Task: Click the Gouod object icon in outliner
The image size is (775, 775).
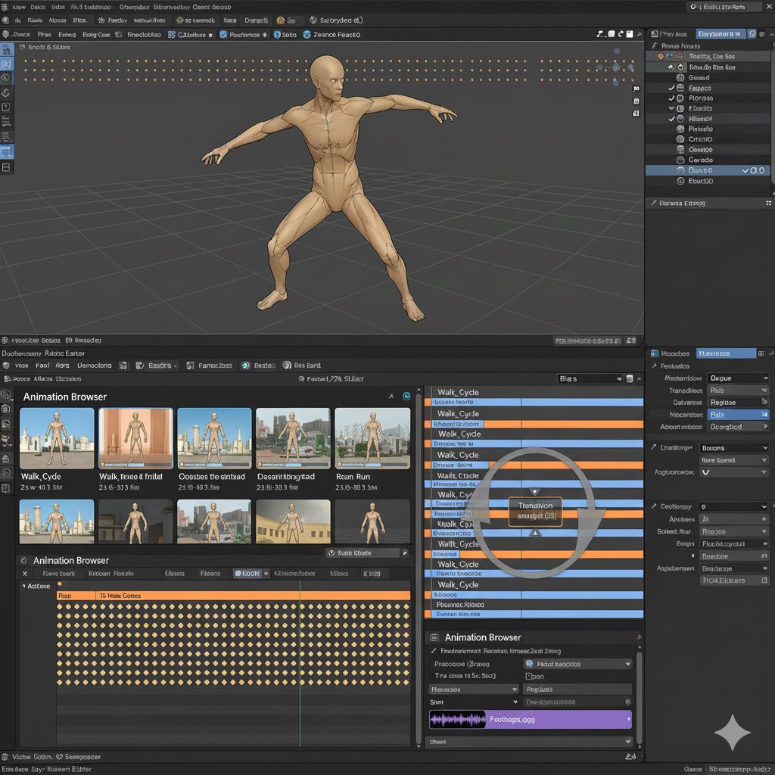Action: click(x=680, y=78)
